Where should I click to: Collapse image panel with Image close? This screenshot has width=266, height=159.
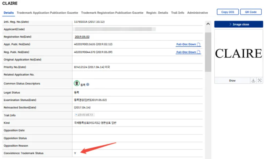point(239,24)
